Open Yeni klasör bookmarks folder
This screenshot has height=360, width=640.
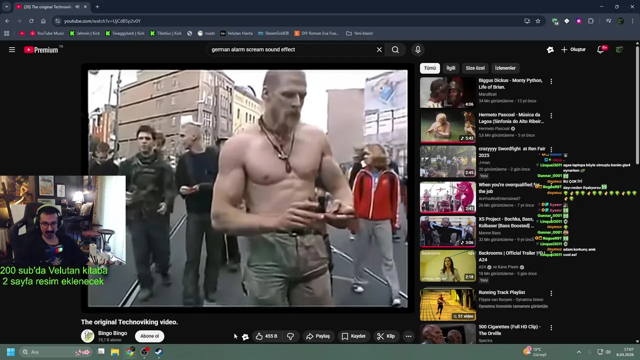click(359, 33)
